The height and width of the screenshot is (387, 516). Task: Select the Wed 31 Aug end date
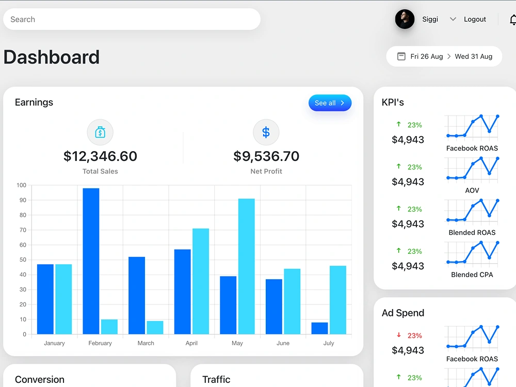474,56
